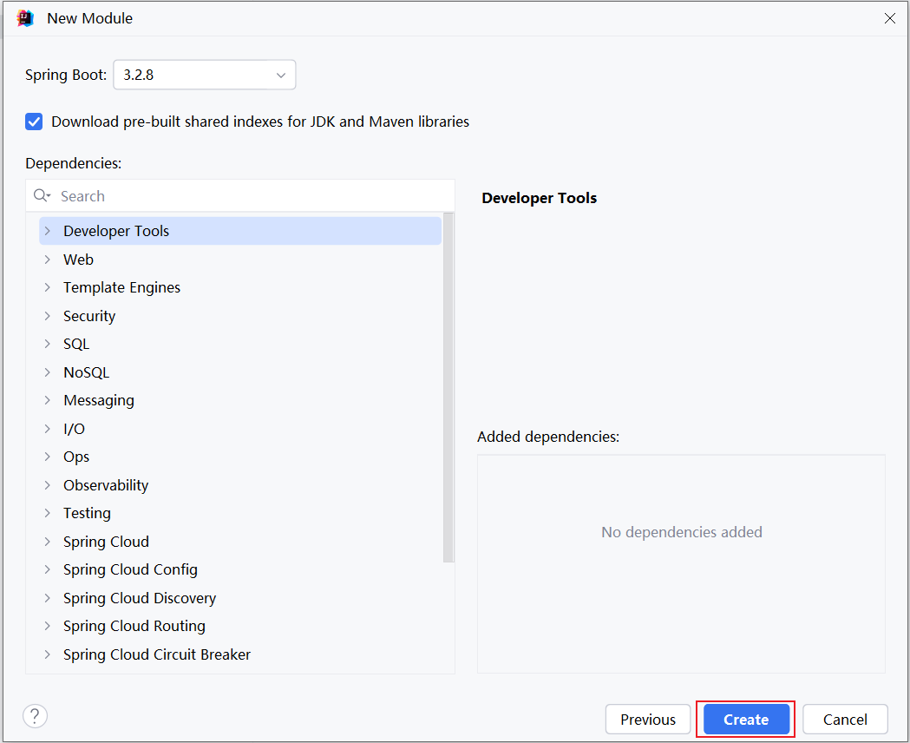Select the NoSQL category

pos(86,372)
